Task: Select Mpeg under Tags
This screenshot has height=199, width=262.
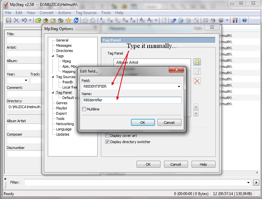Action: 66,61
